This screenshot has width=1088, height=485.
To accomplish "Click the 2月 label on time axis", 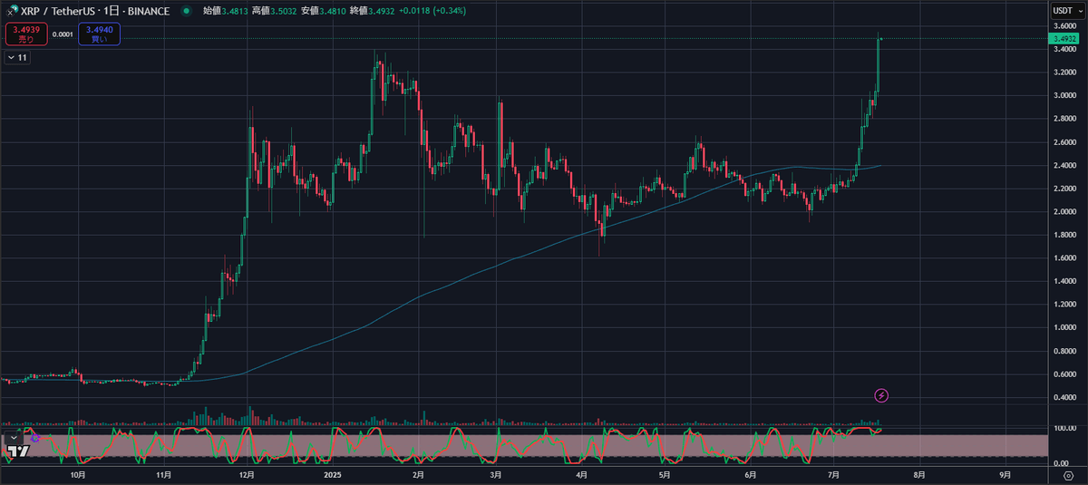I will click(417, 474).
